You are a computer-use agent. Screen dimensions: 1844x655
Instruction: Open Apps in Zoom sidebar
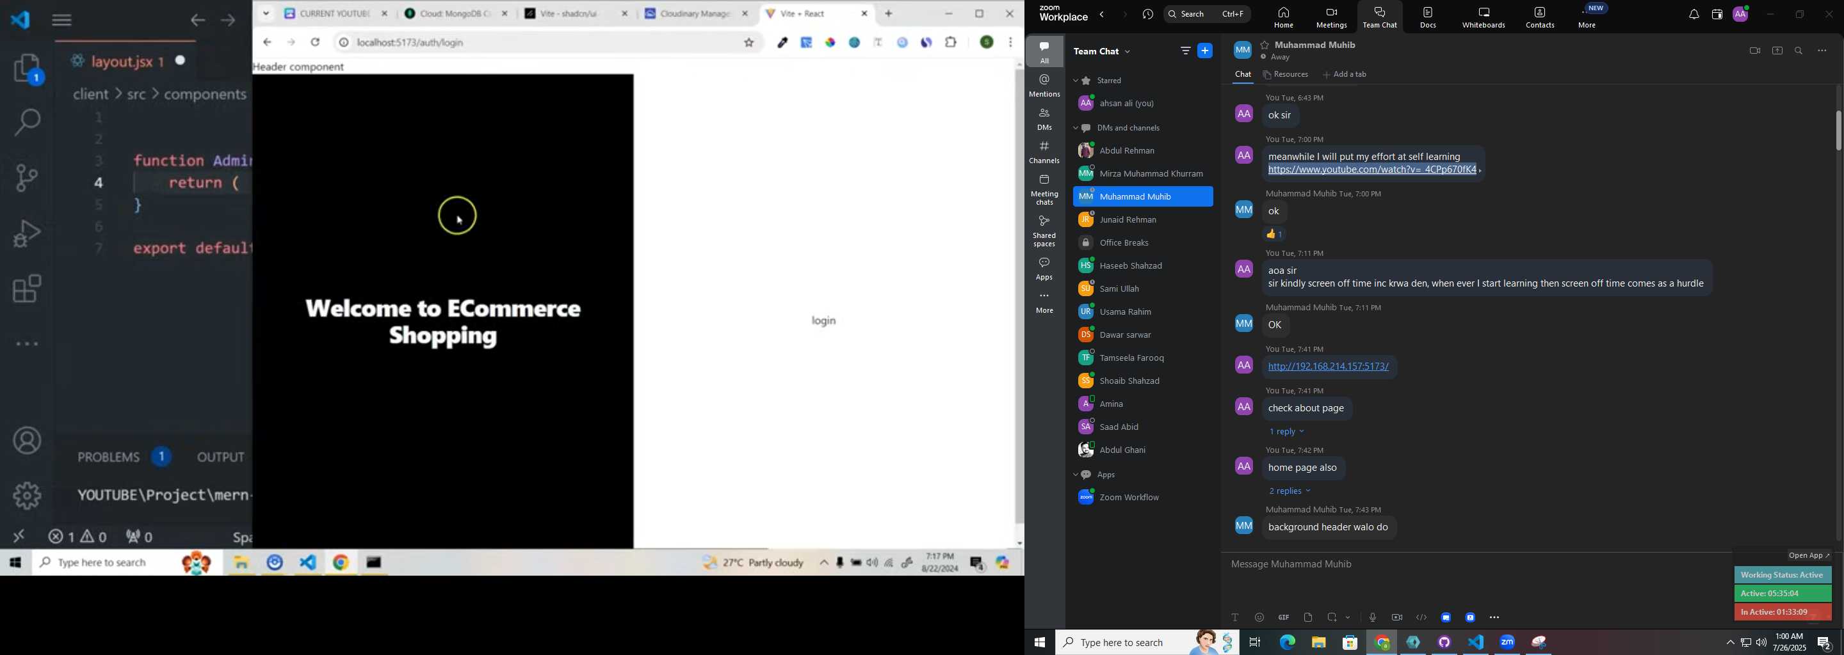[x=1044, y=269]
